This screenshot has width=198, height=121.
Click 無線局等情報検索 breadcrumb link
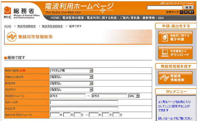pos(52,26)
